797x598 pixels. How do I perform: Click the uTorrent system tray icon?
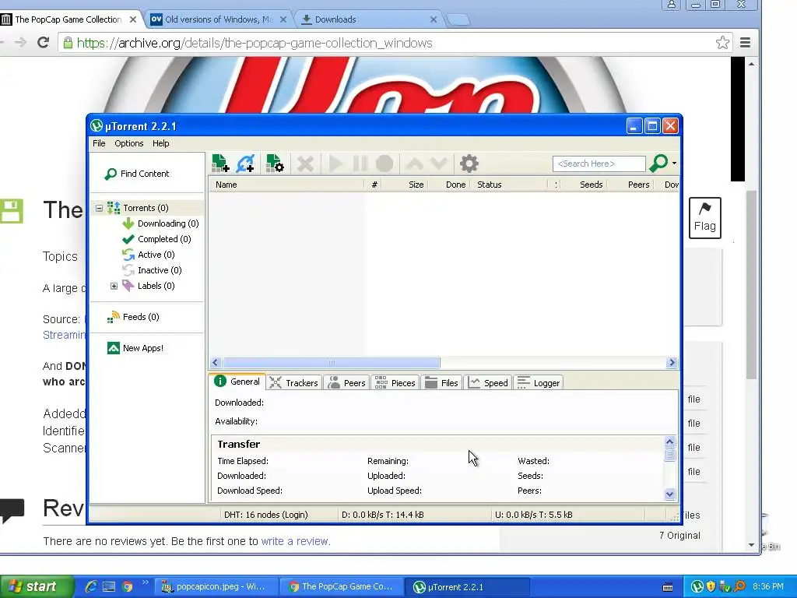click(697, 587)
